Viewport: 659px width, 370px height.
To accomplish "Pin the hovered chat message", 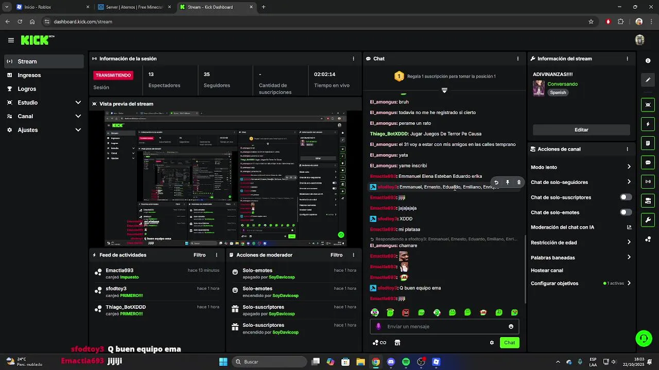I will point(508,182).
